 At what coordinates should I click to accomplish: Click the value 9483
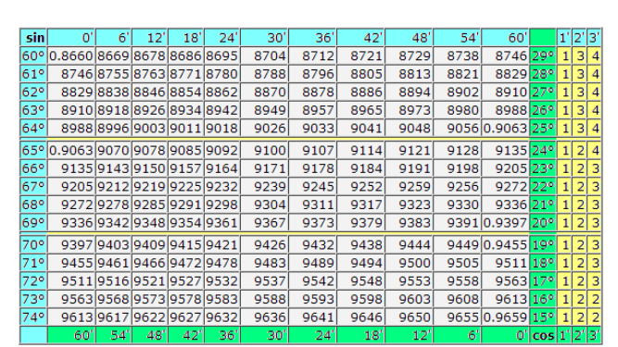(x=264, y=263)
